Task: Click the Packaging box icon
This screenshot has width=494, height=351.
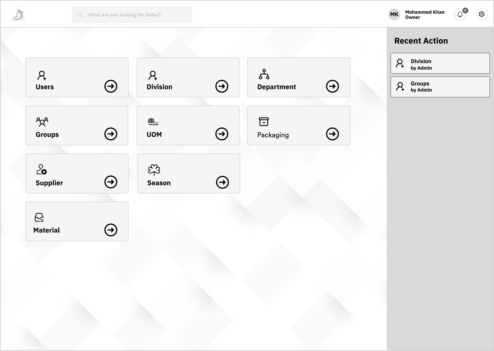Action: 264,122
